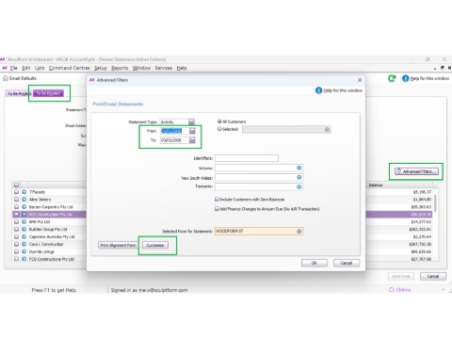Open Email Defaults in the main window
Viewport: 452px width, 339px height.
pos(20,78)
